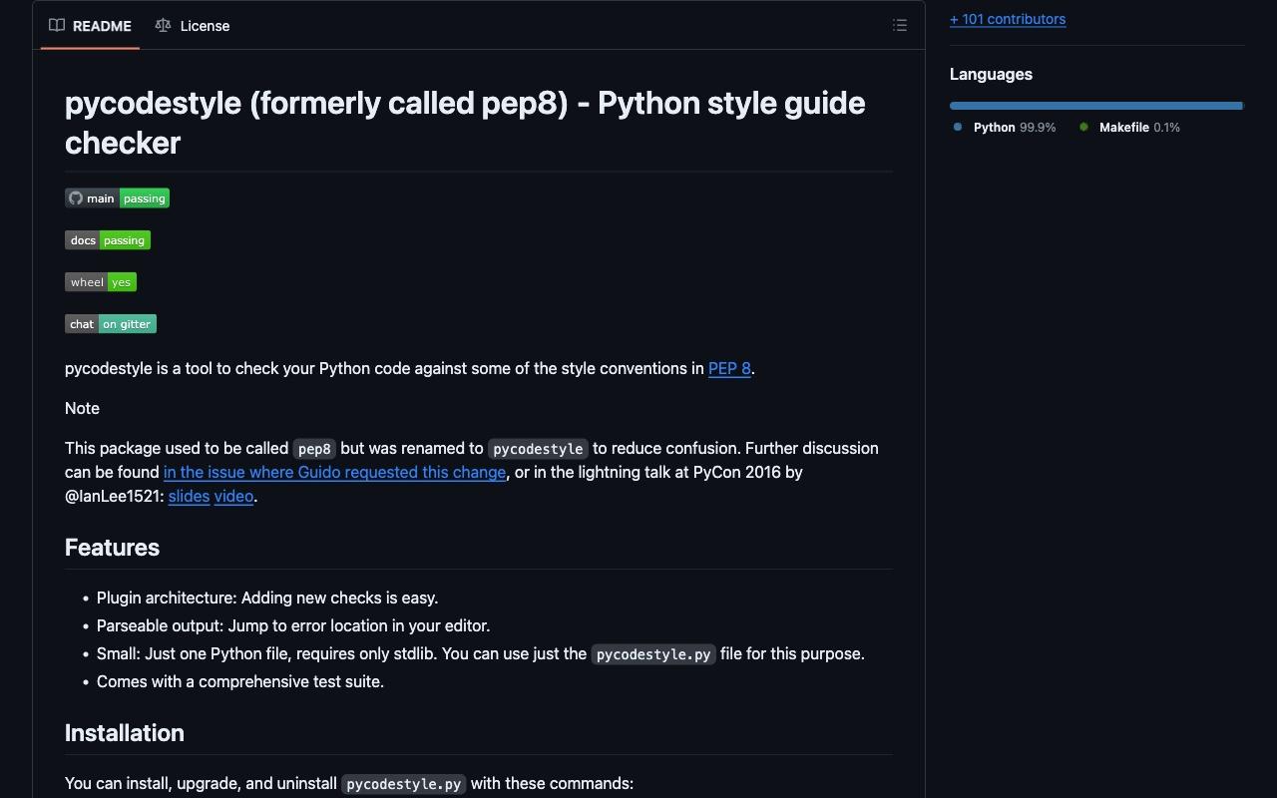The height and width of the screenshot is (798, 1277).
Task: Click the Installation heading
Action: [x=125, y=733]
